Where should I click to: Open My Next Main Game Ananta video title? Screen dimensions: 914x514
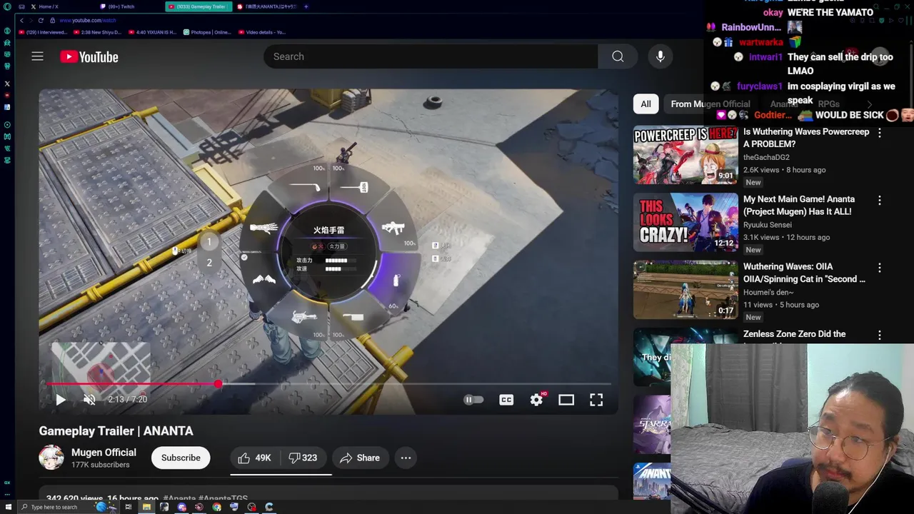point(799,205)
